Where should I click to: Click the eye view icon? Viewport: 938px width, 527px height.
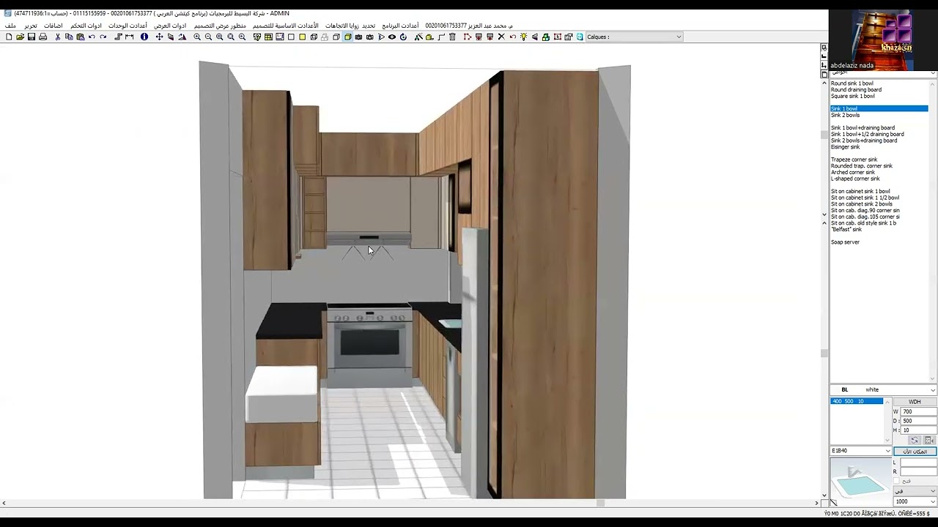point(392,37)
